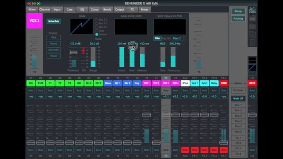
Task: Click the Routing button
Action: 238,19
